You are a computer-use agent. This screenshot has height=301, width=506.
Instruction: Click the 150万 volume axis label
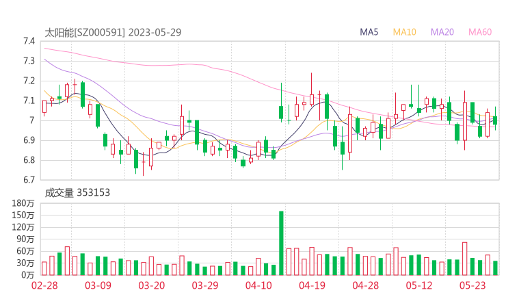pos(23,215)
